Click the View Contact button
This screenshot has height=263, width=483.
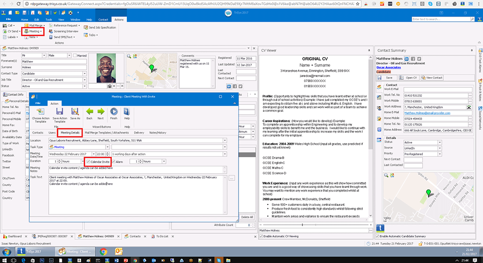coord(432,78)
